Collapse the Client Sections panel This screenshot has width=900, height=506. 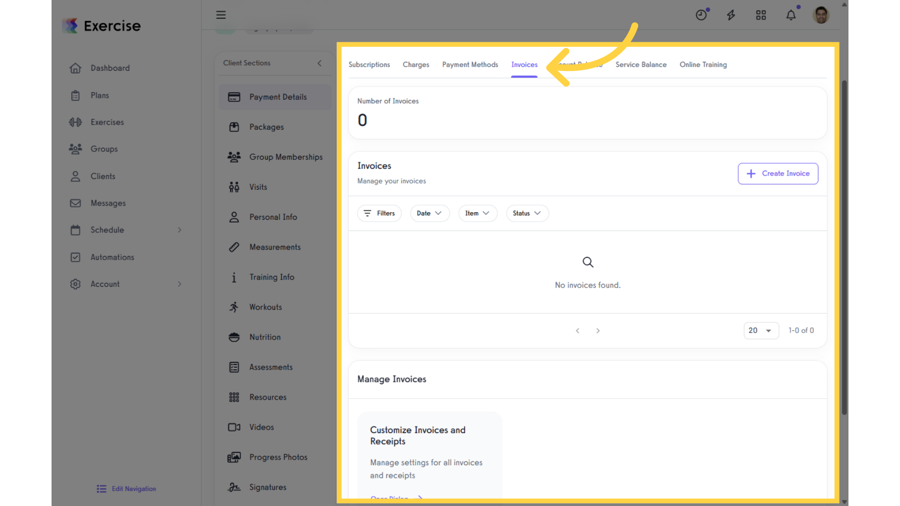click(319, 63)
